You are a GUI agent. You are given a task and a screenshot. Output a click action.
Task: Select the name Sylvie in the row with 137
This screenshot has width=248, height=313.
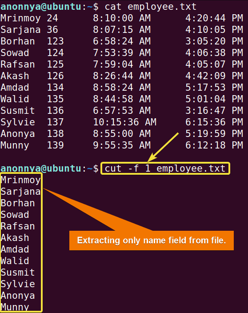pos(18,122)
